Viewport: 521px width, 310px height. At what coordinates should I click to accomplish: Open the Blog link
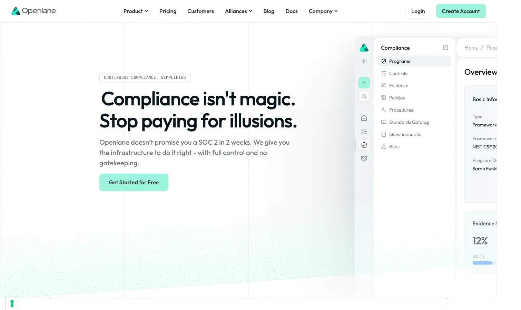tap(269, 11)
